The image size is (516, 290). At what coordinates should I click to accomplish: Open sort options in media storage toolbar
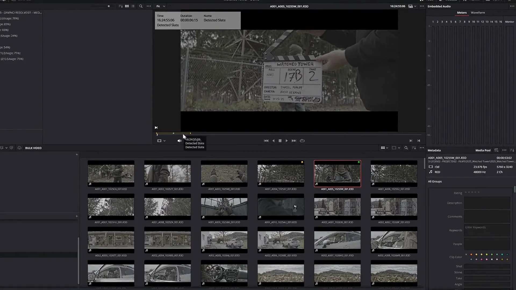coord(121,6)
